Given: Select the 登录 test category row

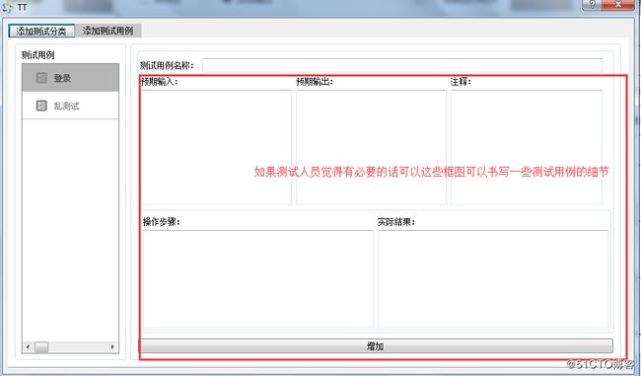Looking at the screenshot, I should [x=70, y=78].
